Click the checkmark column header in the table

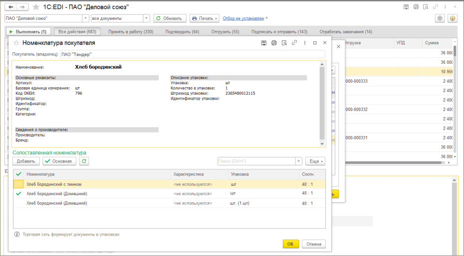(18, 174)
